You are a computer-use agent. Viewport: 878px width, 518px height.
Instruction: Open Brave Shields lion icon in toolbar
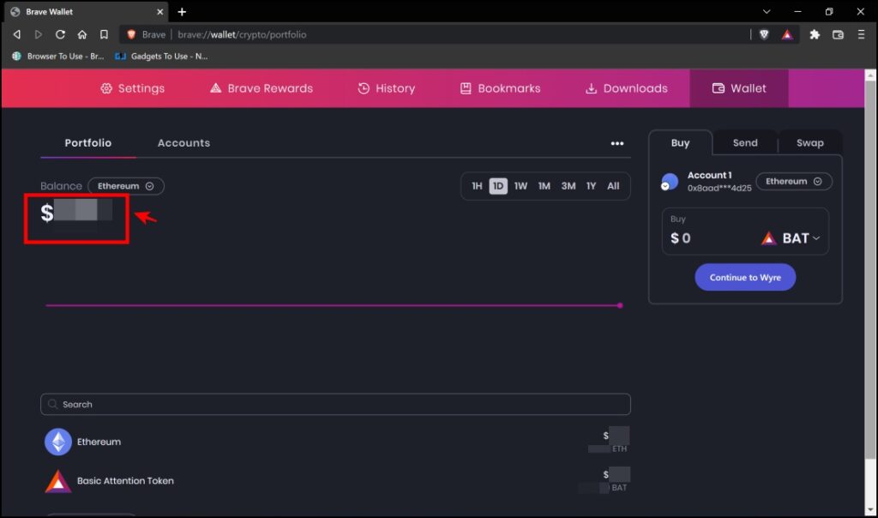tap(764, 34)
